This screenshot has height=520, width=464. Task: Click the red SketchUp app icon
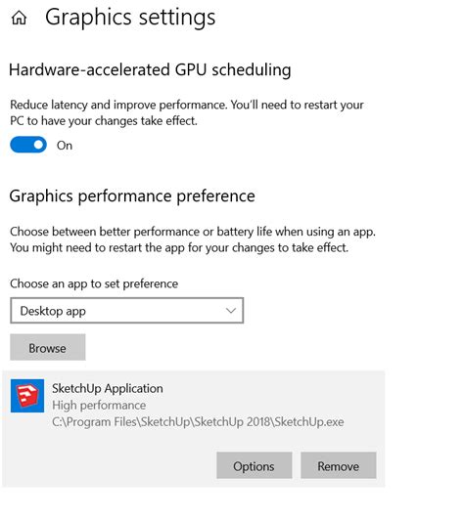(x=27, y=396)
